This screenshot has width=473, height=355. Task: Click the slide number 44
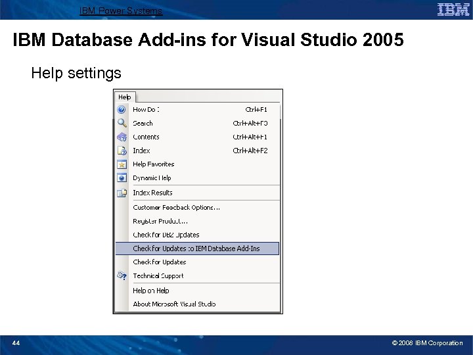click(x=16, y=343)
